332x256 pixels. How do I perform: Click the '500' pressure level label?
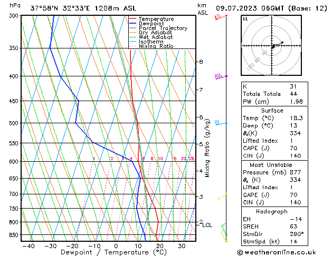tap(15, 123)
